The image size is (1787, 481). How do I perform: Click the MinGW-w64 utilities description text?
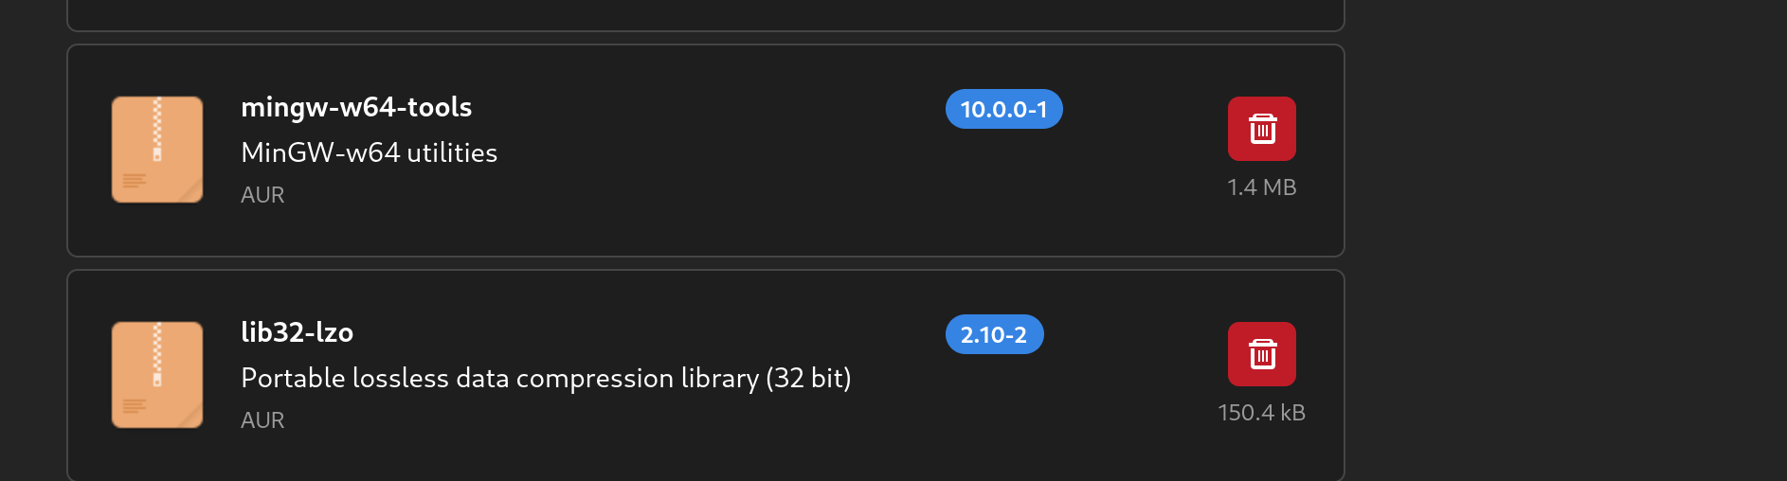tap(370, 152)
